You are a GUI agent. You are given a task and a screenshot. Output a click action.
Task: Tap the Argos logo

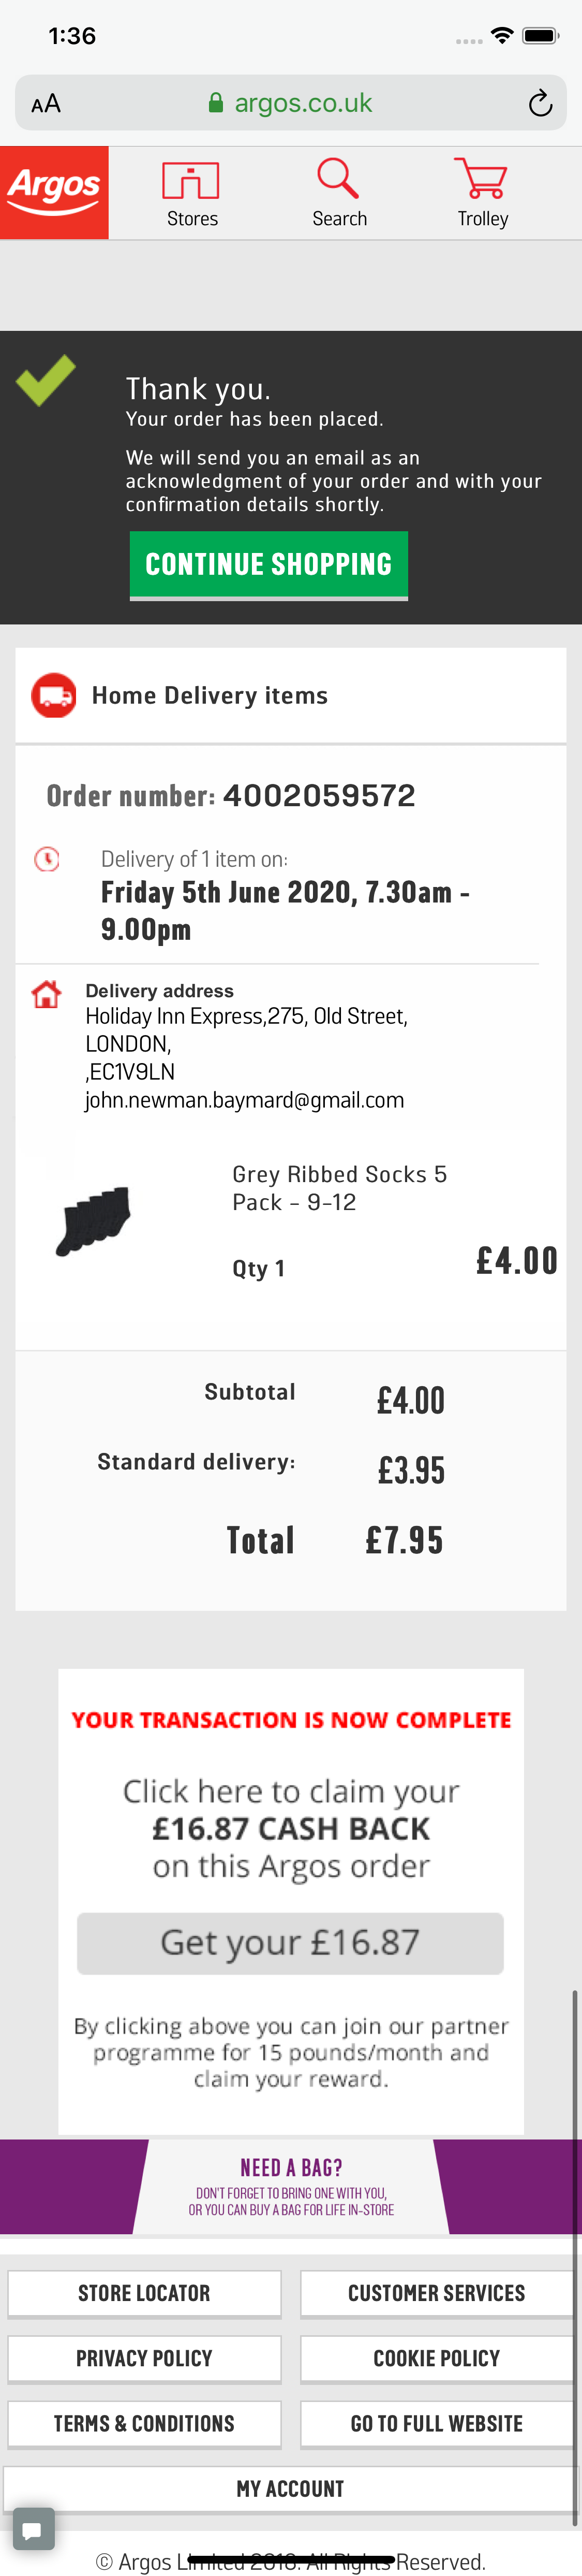tap(54, 192)
